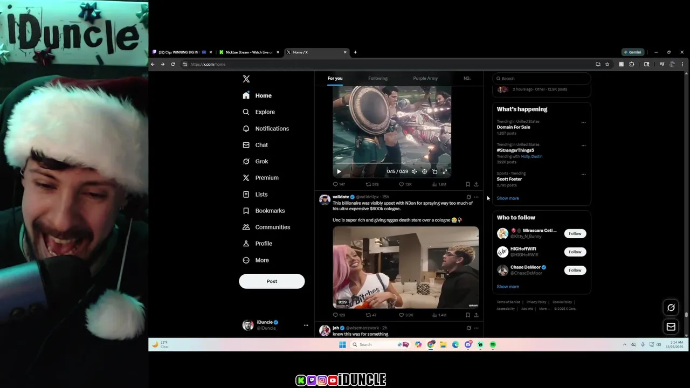The height and width of the screenshot is (388, 690).
Task: Open more options for #StrangerThings5 trend
Action: (x=583, y=145)
